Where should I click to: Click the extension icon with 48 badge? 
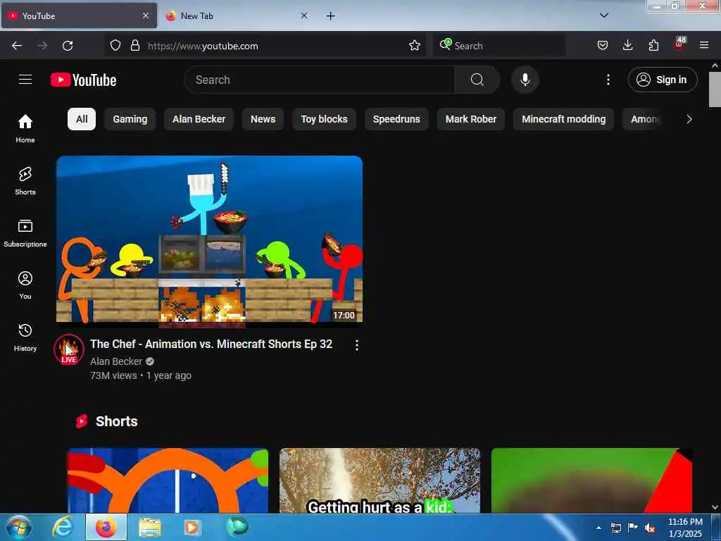tap(679, 44)
